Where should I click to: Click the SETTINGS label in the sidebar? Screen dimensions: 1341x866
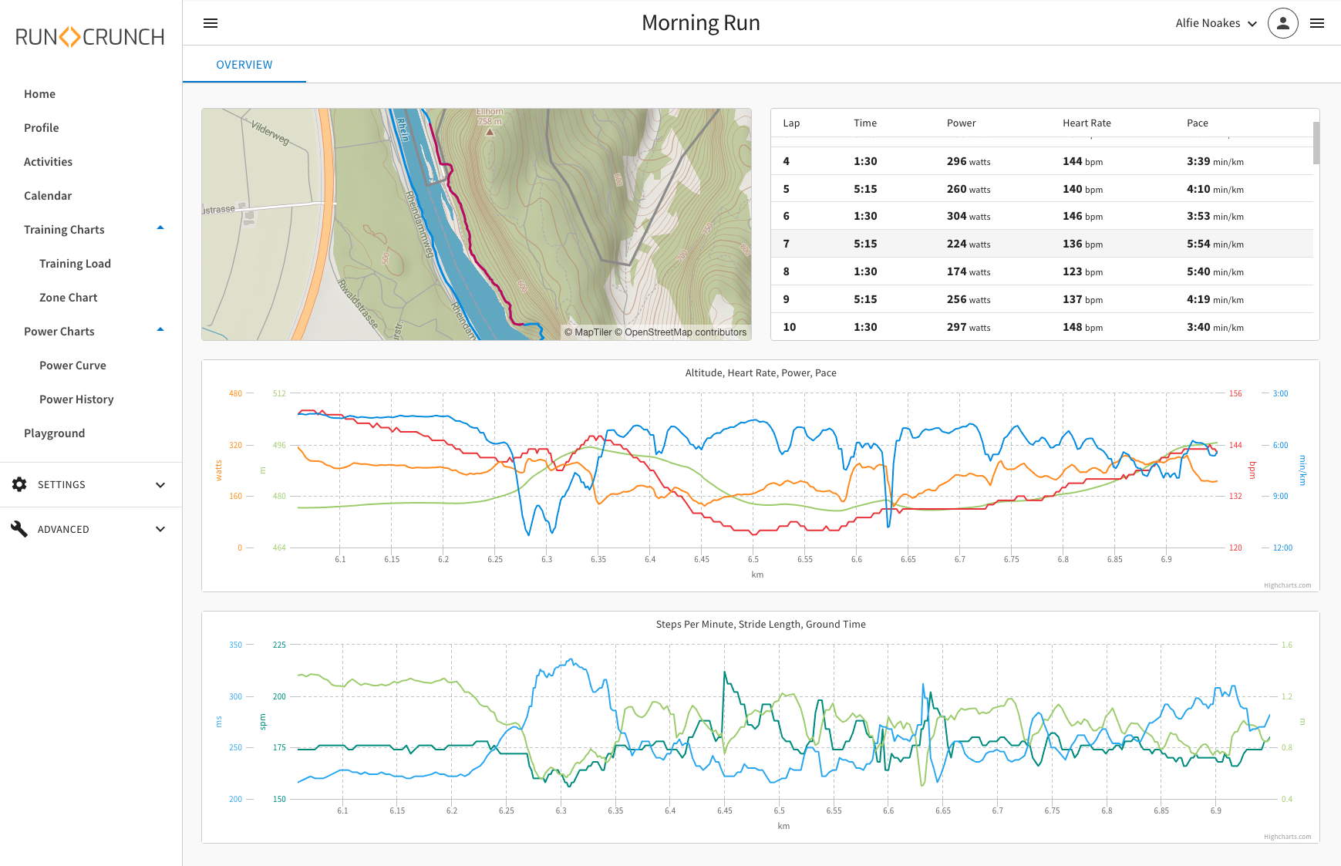62,485
